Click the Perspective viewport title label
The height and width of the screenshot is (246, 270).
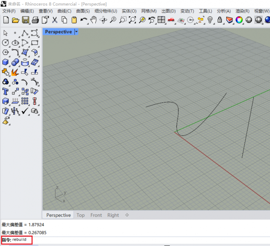(59, 32)
